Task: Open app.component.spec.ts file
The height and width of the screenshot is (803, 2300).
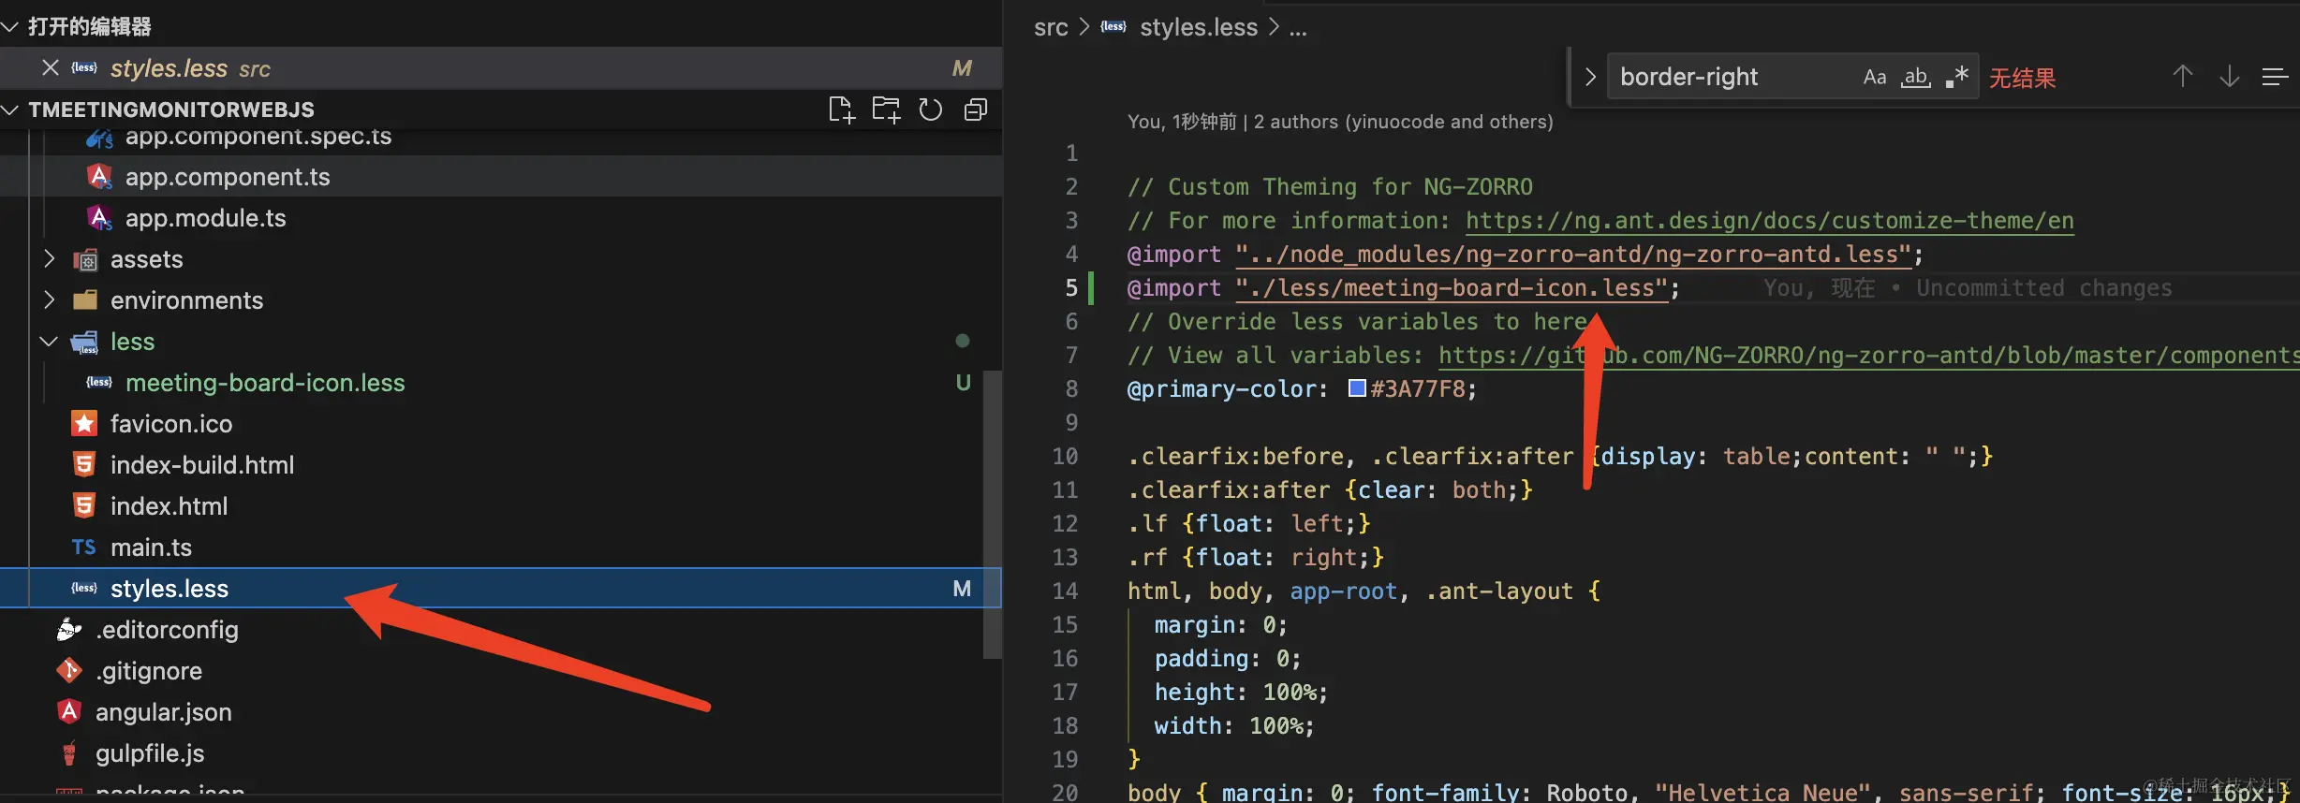Action: (258, 137)
